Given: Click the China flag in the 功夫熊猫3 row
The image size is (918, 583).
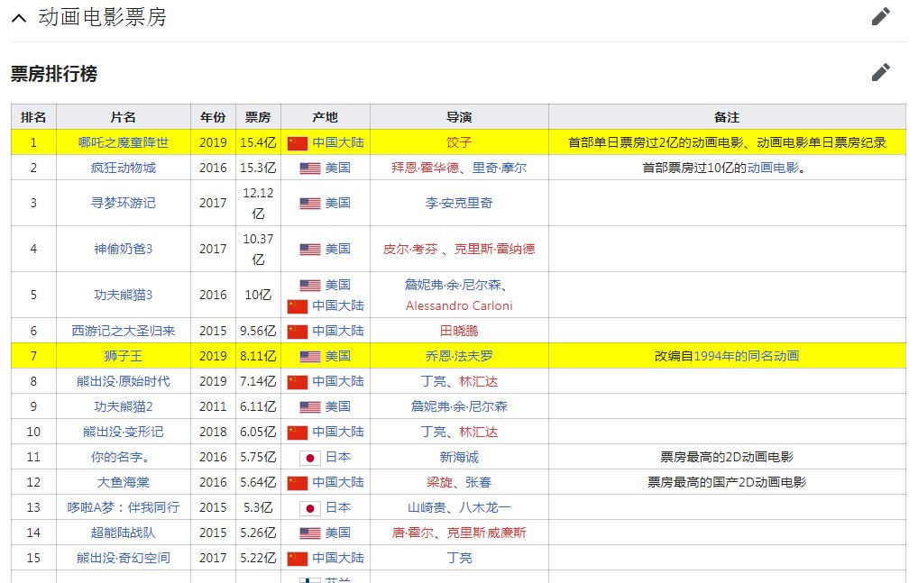Looking at the screenshot, I should pos(298,306).
